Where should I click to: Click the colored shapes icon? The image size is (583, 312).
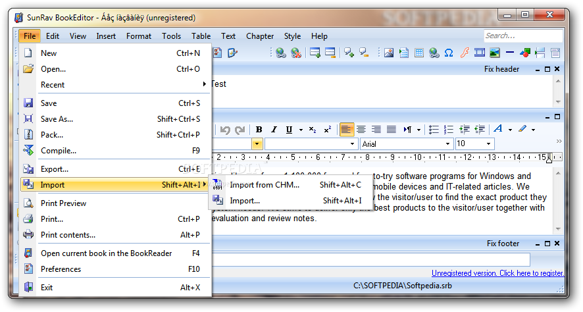(525, 53)
